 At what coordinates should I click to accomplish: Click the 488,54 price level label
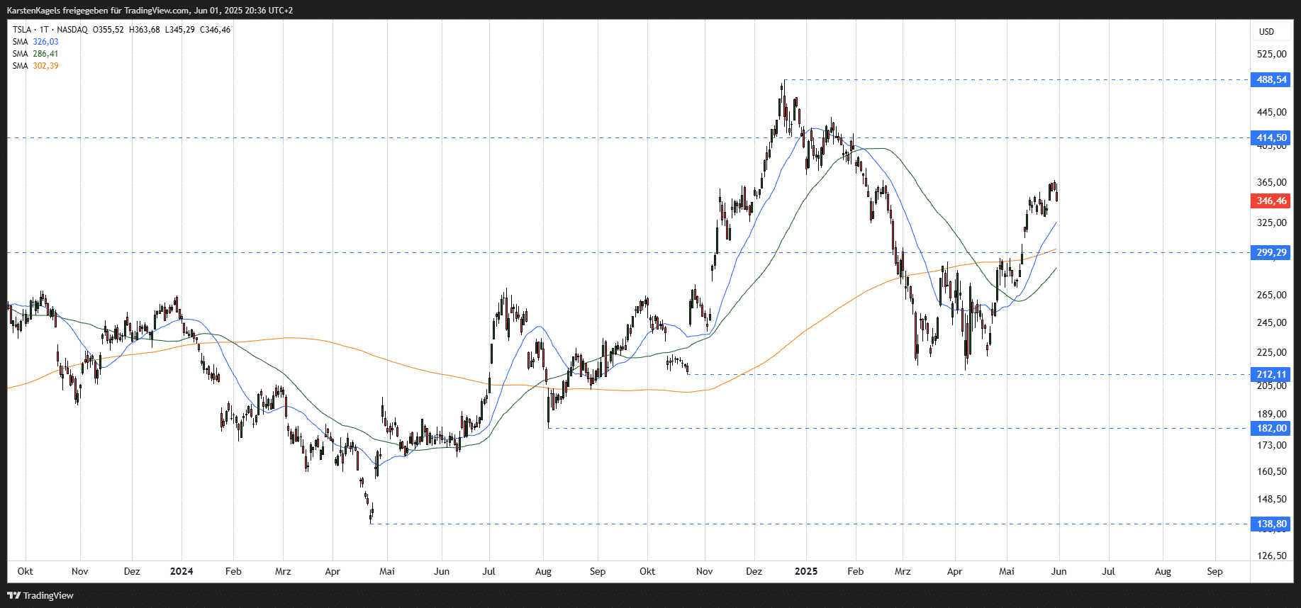[x=1271, y=79]
